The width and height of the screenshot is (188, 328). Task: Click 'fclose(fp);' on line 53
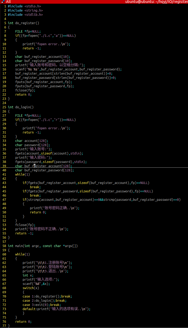tap(25, 225)
